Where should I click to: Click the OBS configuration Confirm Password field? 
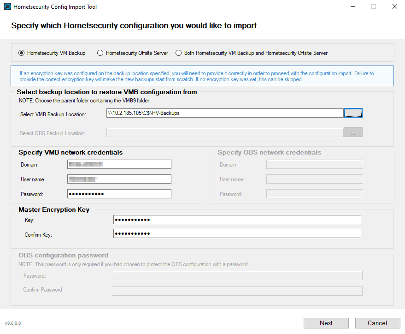(x=237, y=291)
